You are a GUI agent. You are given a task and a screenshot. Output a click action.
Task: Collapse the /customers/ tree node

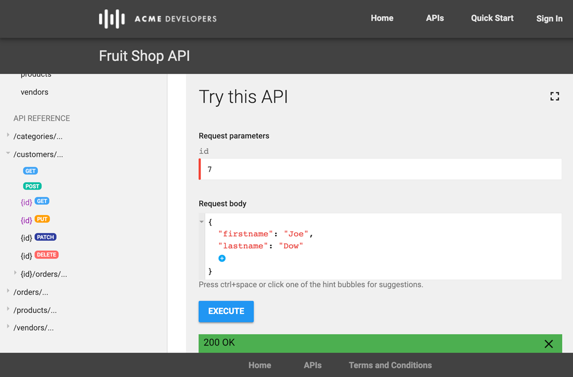tap(8, 153)
